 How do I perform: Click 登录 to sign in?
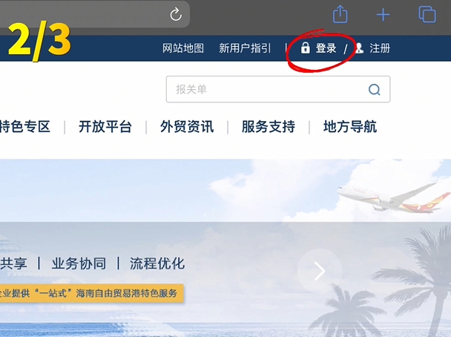(326, 48)
